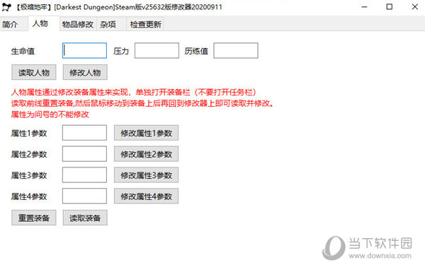Click the 修改属性2参数 button
Image resolution: width=425 pixels, height=272 pixels.
coord(146,154)
